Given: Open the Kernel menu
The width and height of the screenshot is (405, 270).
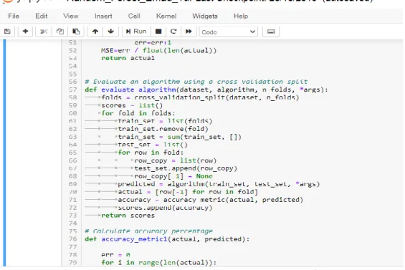Looking at the screenshot, I should [x=166, y=16].
